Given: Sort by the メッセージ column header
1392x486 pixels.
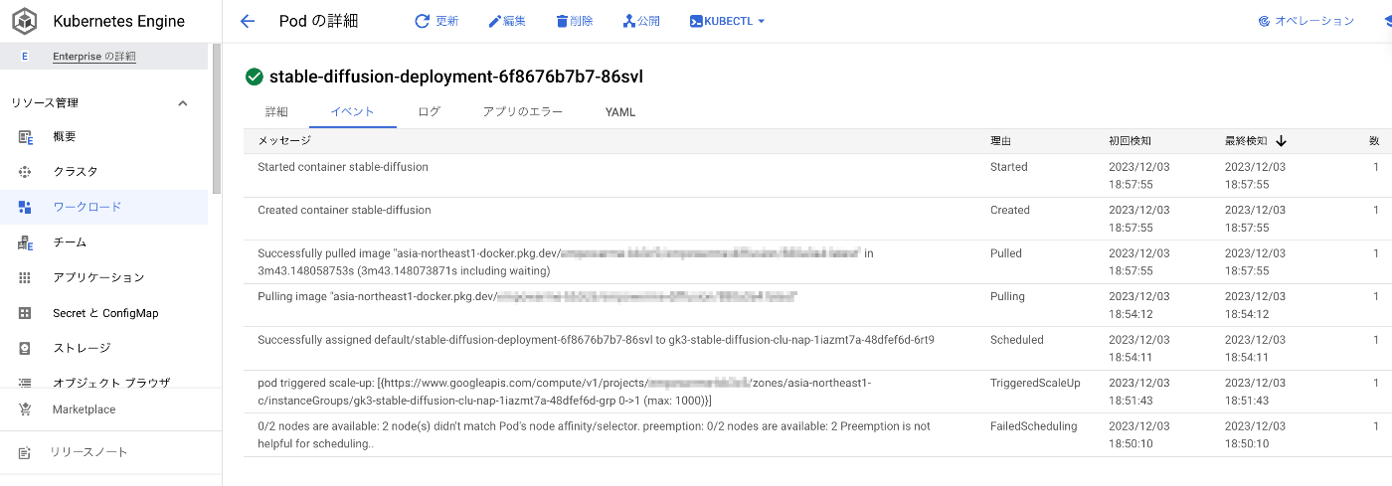Looking at the screenshot, I should pos(284,141).
